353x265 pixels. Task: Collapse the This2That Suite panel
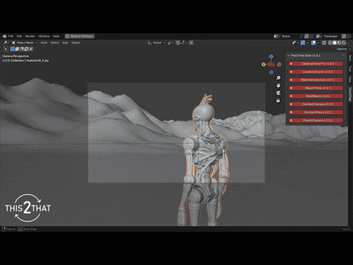[289, 55]
